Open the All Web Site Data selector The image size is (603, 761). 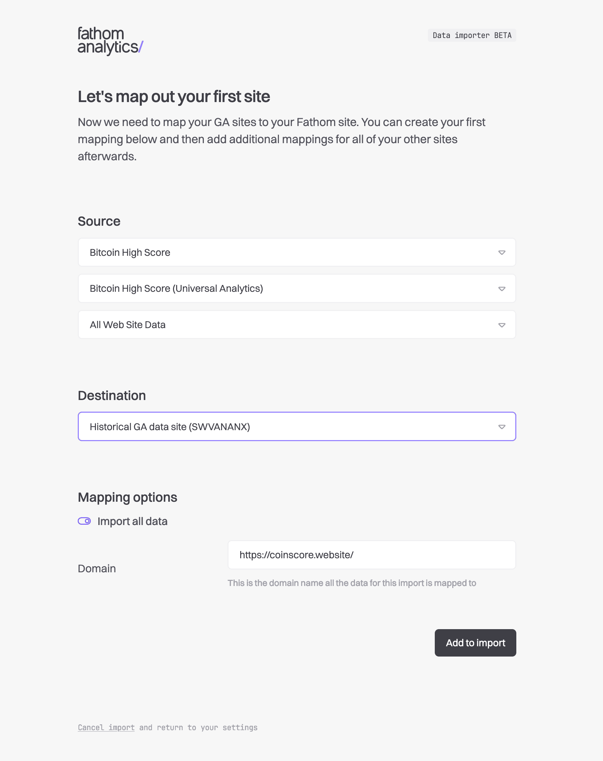point(297,325)
